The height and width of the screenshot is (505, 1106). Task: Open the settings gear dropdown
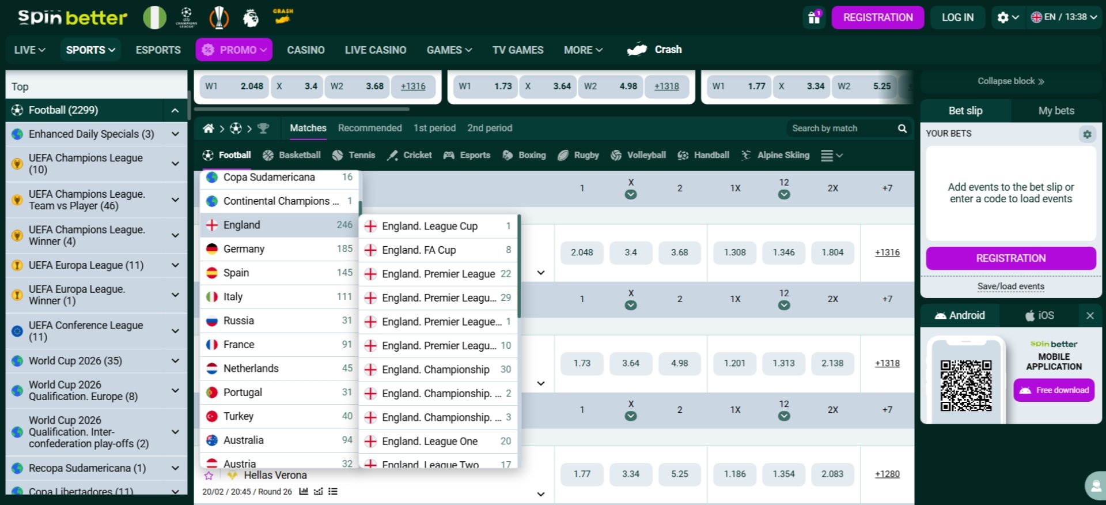1007,17
